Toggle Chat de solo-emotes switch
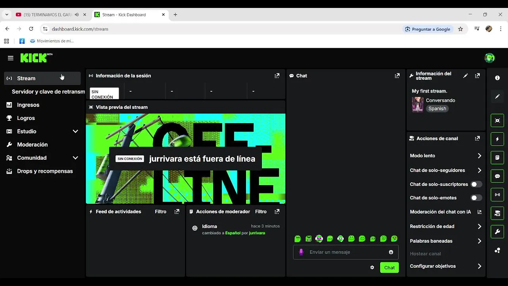This screenshot has width=508, height=286. tap(476, 198)
